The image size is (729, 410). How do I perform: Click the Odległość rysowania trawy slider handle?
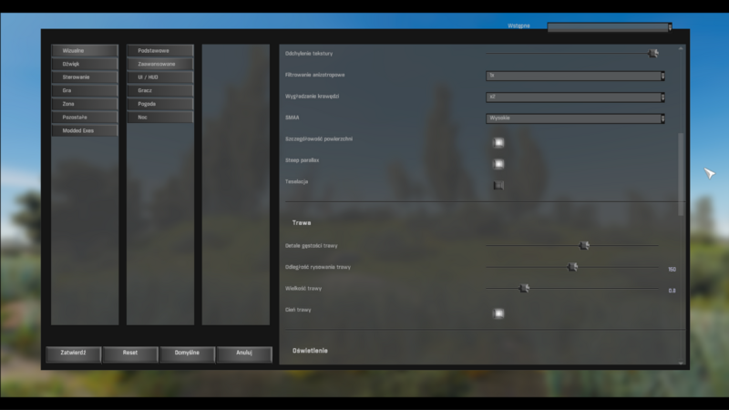(x=573, y=267)
